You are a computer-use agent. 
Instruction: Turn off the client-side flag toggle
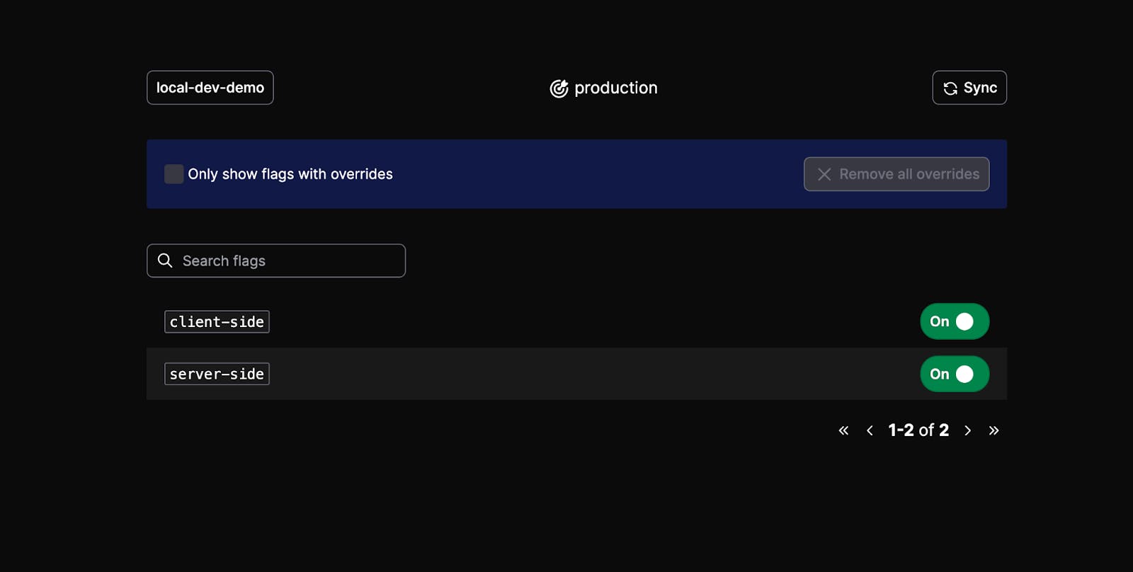pyautogui.click(x=954, y=321)
